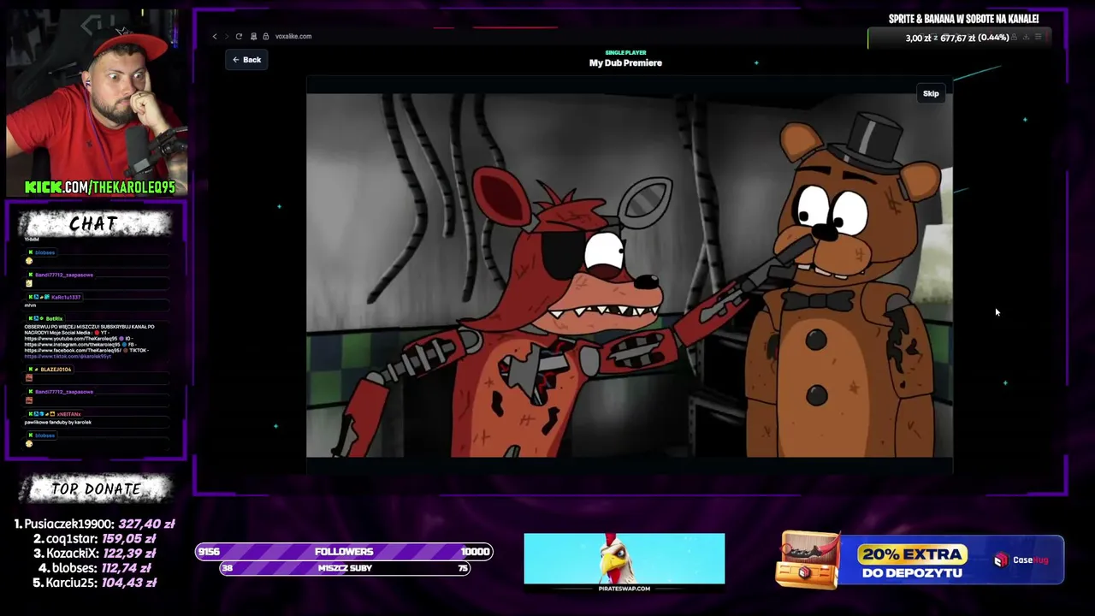The image size is (1095, 616).
Task: Click donor coq1star entry
Action: [94, 538]
